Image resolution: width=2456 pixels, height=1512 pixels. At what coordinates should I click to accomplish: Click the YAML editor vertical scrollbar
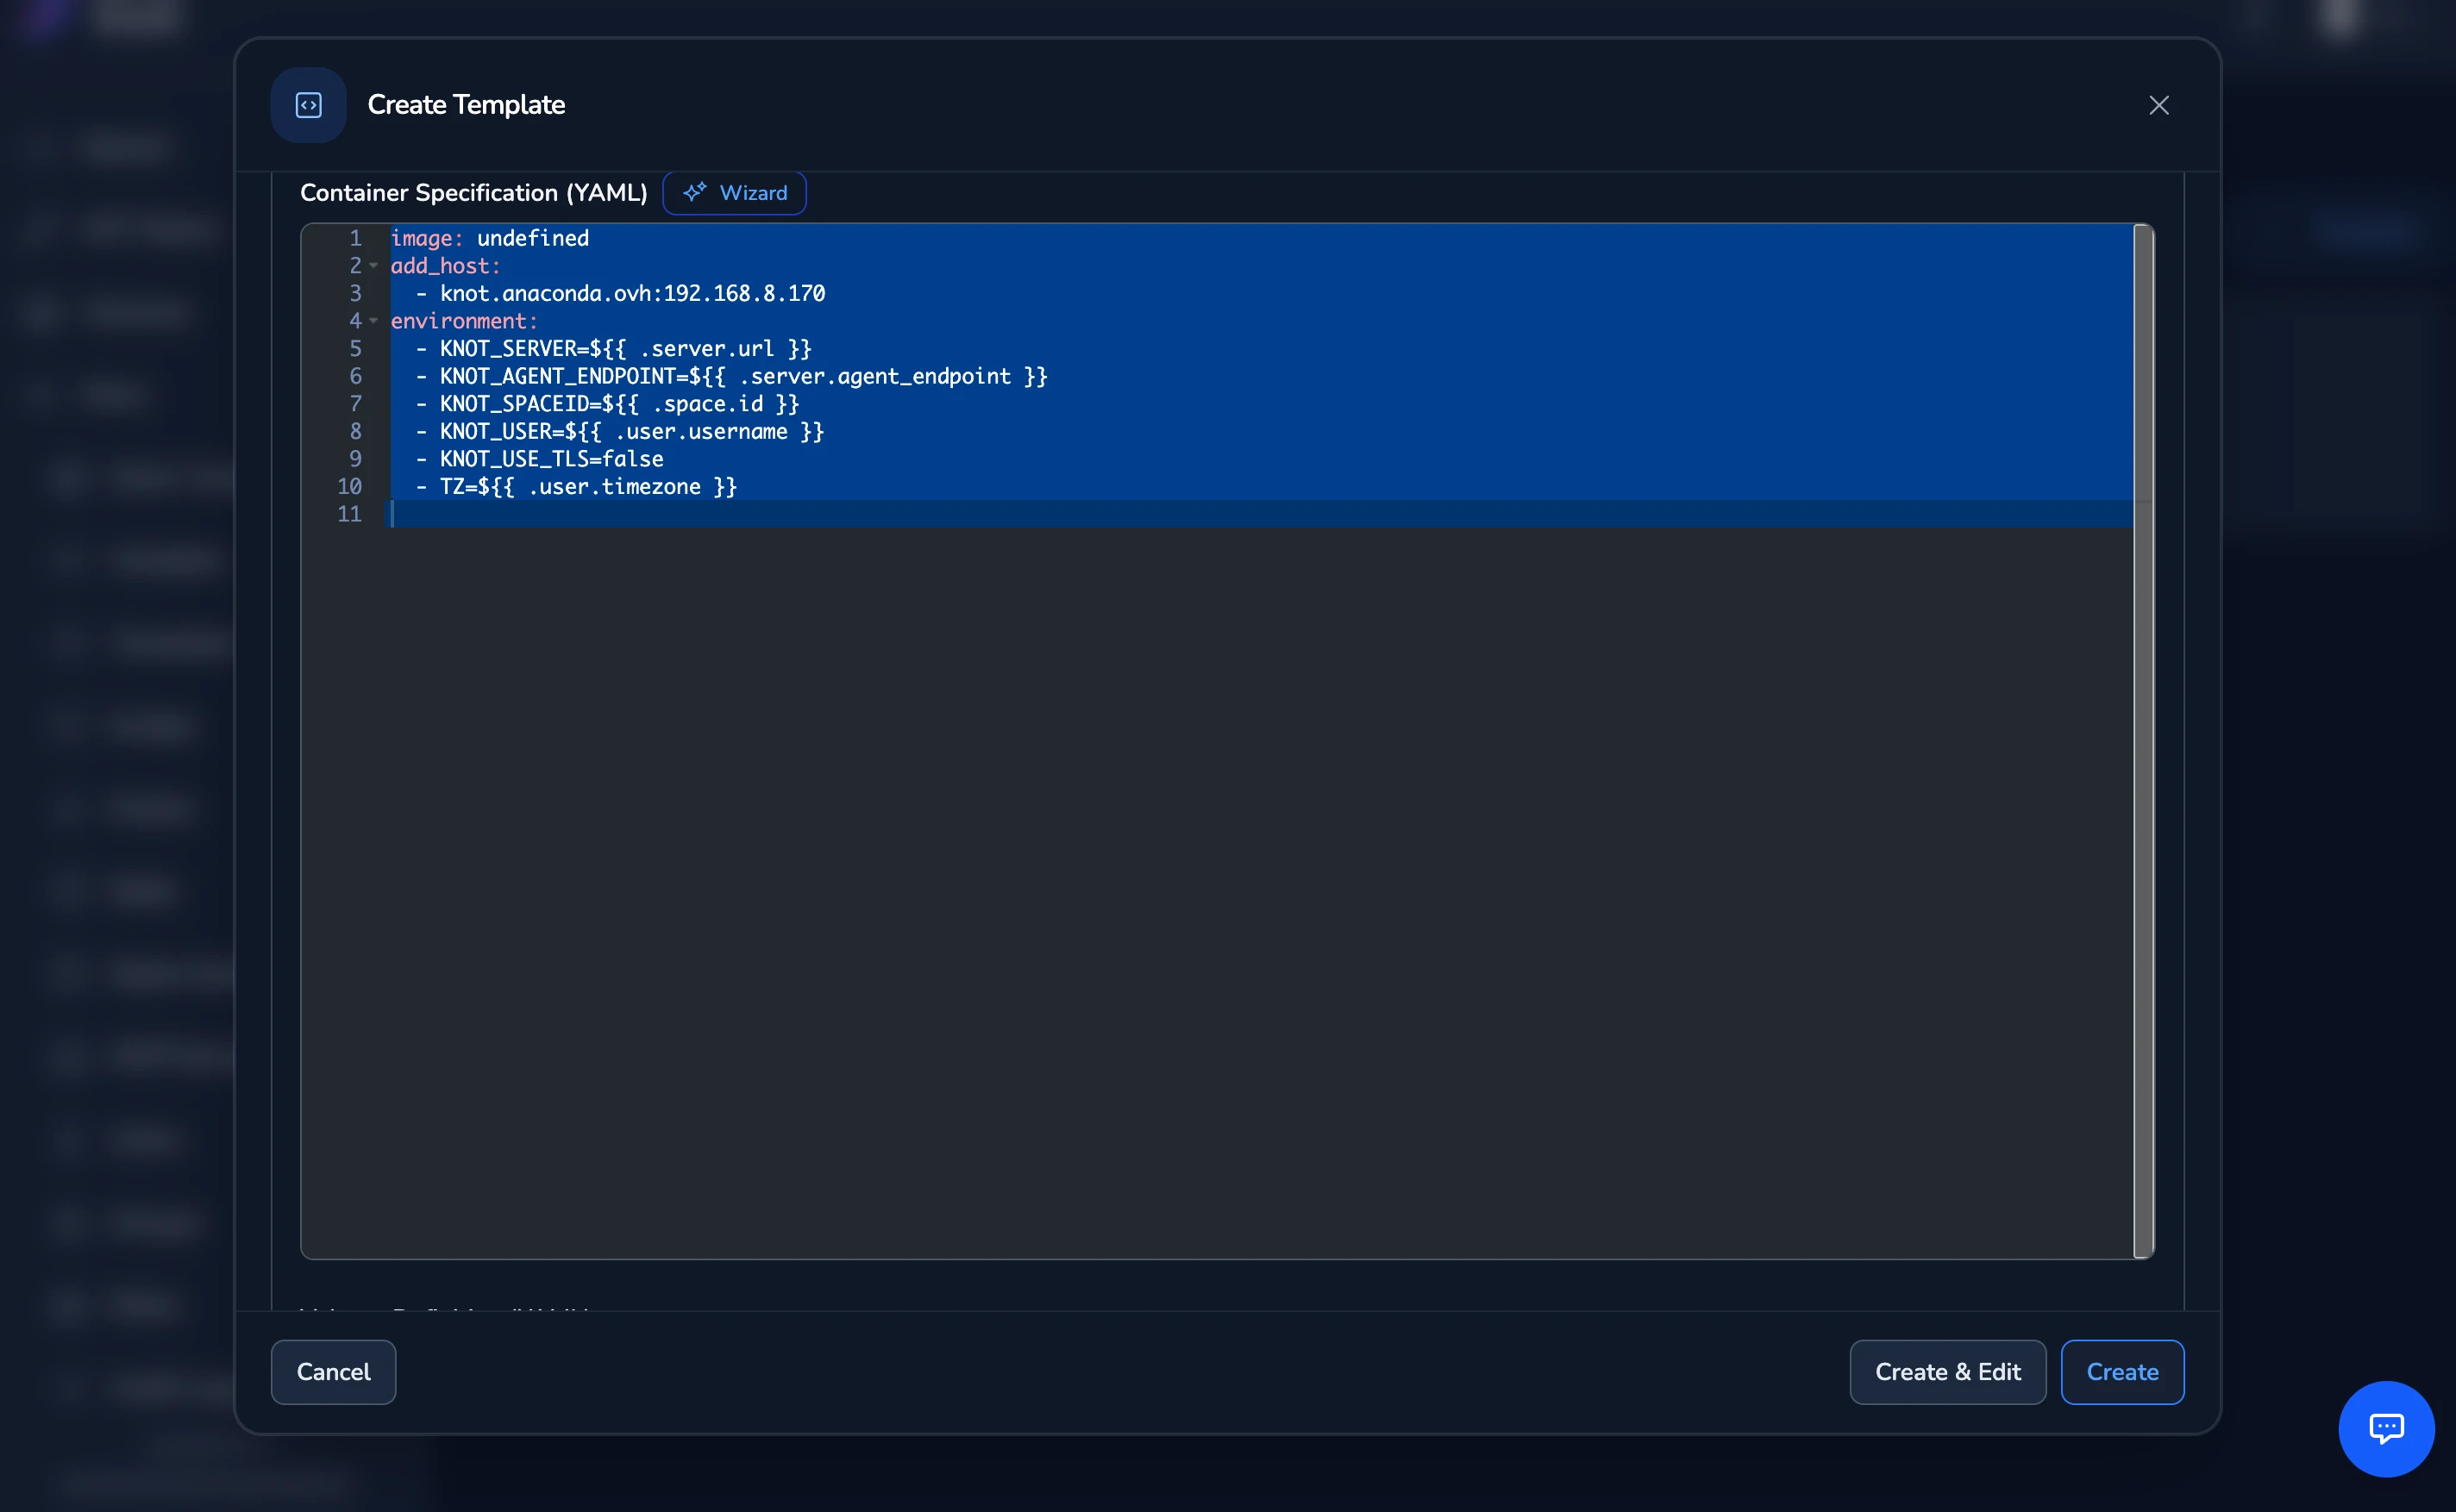2143,740
